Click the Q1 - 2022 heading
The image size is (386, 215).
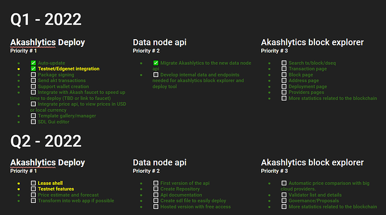[46, 20]
